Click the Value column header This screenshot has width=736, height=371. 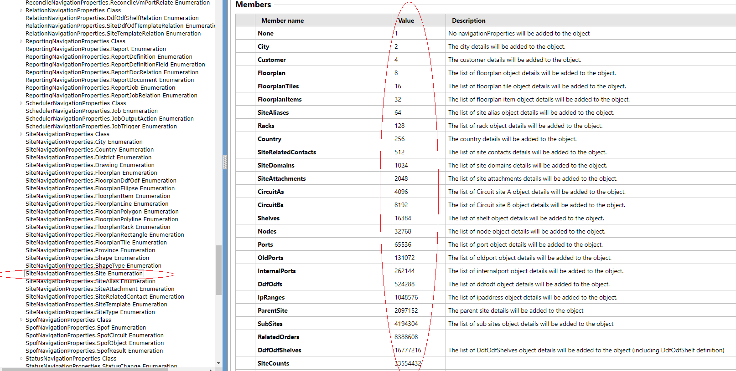[406, 20]
